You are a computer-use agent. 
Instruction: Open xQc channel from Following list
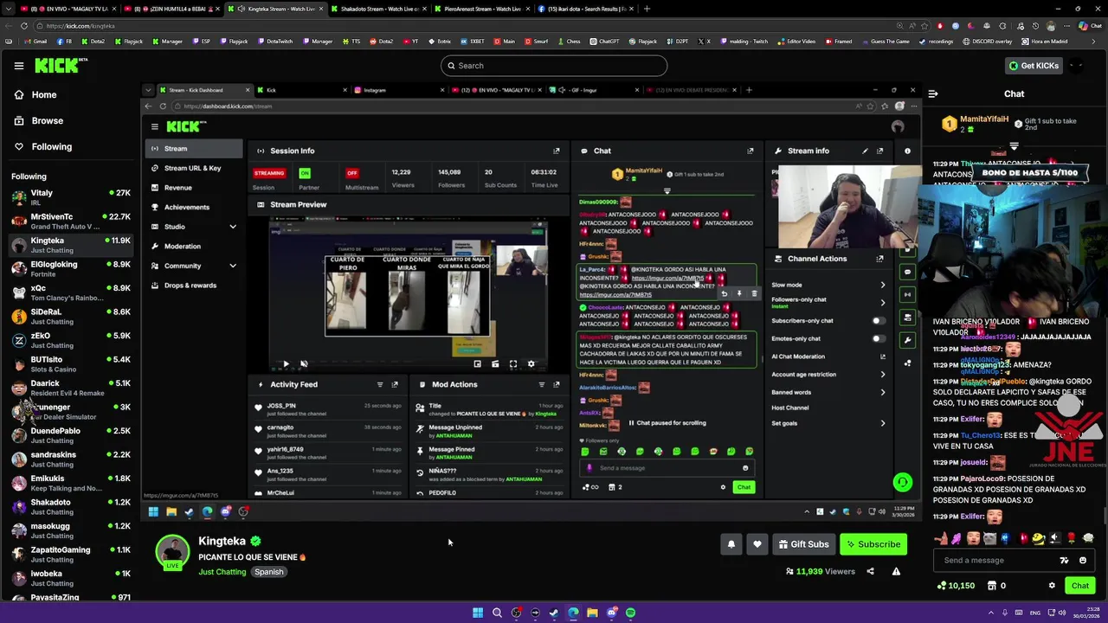[71, 292]
